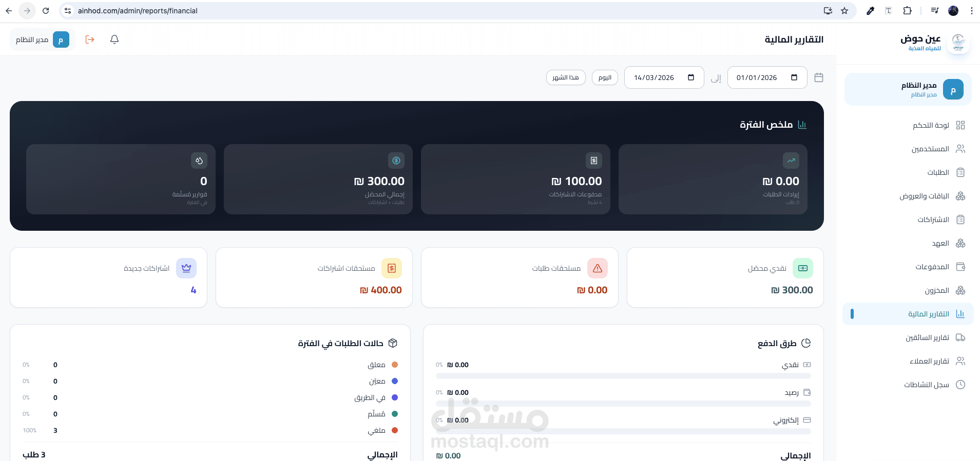
Task: Click the orange logout icon
Action: pyautogui.click(x=90, y=39)
